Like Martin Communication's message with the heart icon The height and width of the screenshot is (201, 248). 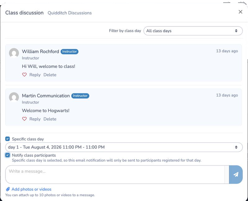pos(24,119)
